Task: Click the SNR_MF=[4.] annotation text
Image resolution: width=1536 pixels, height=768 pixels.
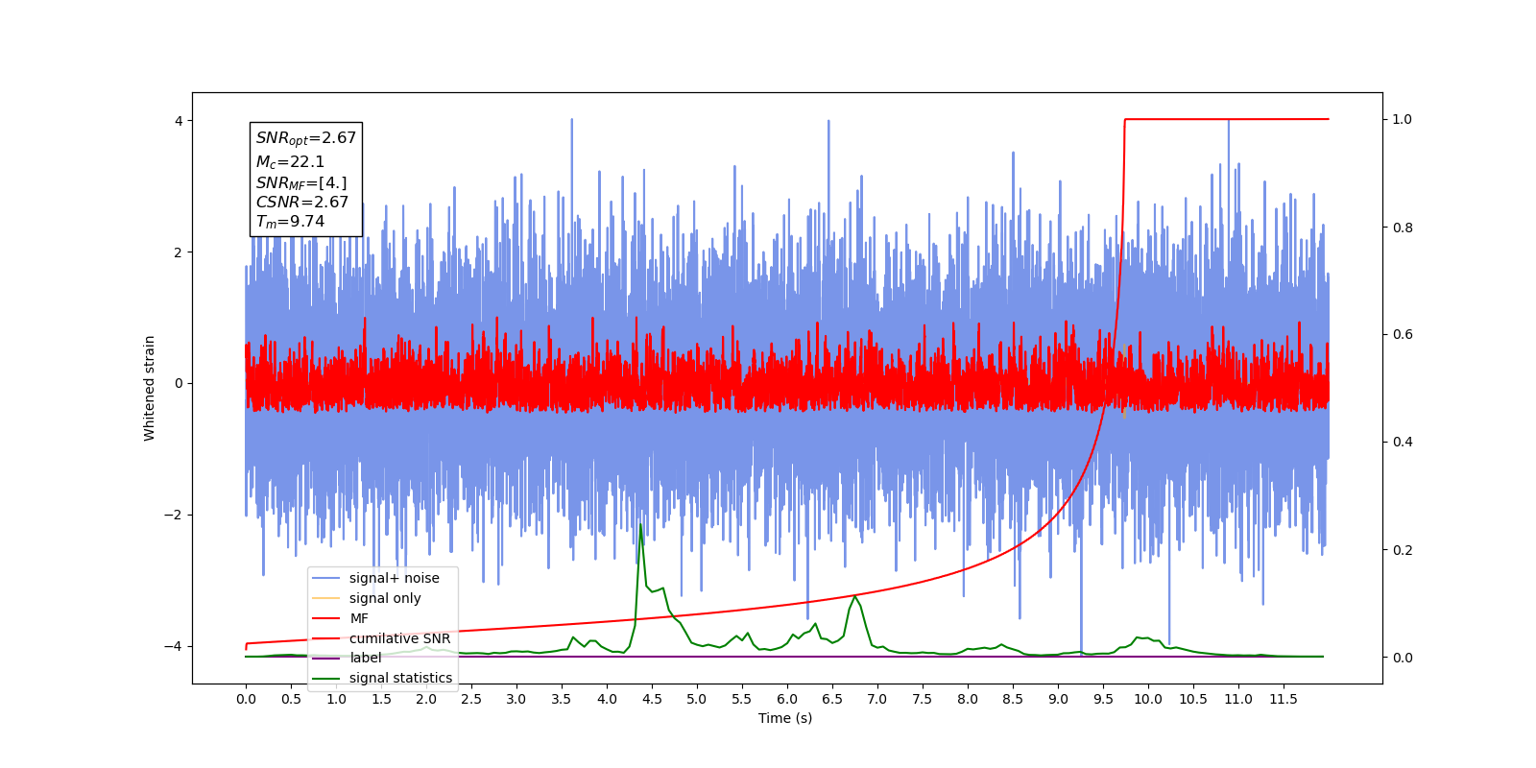Action: (x=301, y=182)
